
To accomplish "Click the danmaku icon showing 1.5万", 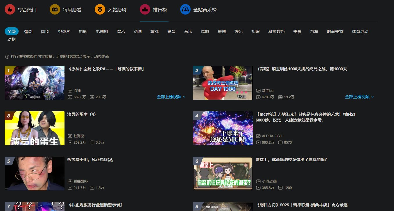I will point(92,188).
